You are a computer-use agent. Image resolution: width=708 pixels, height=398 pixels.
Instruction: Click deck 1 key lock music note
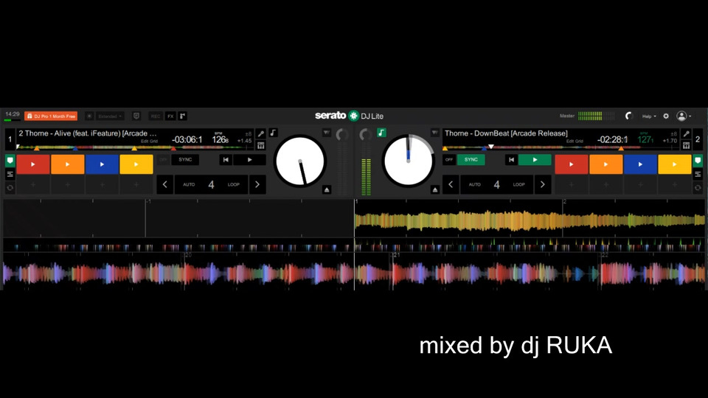coord(273,133)
